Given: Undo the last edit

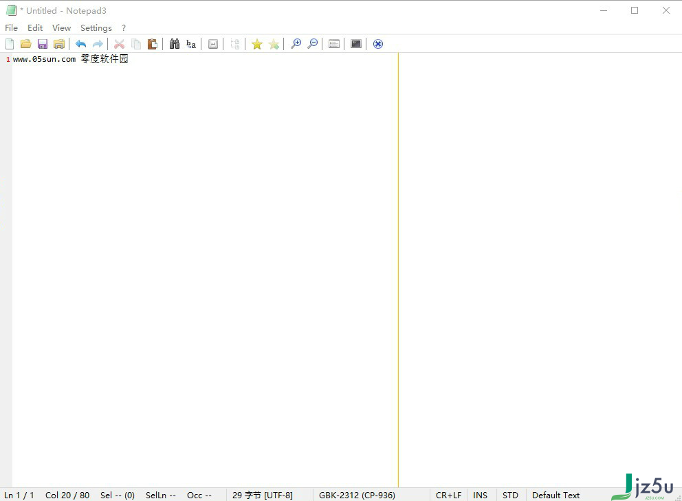Looking at the screenshot, I should point(81,44).
